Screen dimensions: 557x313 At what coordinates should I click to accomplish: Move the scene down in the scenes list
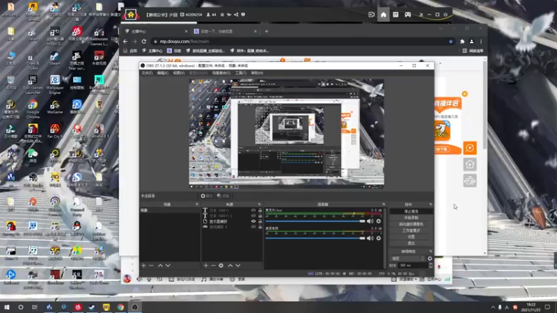coord(168,266)
